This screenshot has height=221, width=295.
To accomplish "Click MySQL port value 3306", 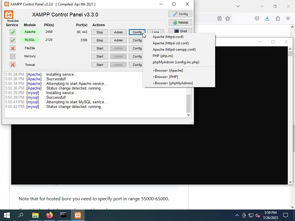I will pyautogui.click(x=84, y=40).
